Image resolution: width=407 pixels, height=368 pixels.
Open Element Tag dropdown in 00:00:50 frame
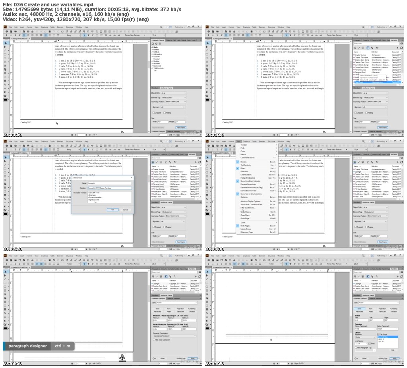[173, 98]
